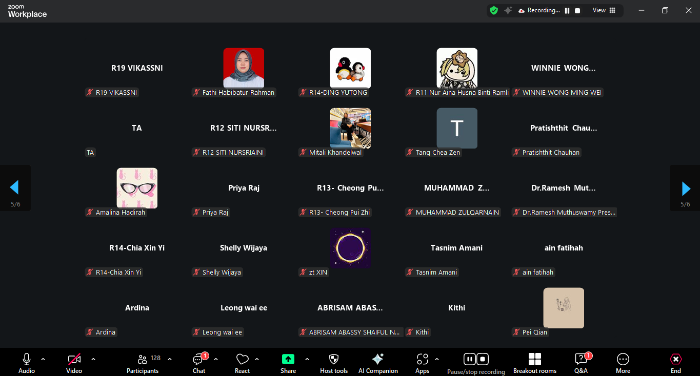
Task: Stop recording from top status bar
Action: (x=577, y=11)
